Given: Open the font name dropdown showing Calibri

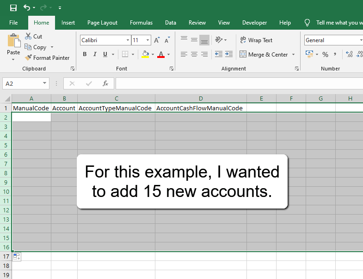Looking at the screenshot, I should tap(128, 40).
